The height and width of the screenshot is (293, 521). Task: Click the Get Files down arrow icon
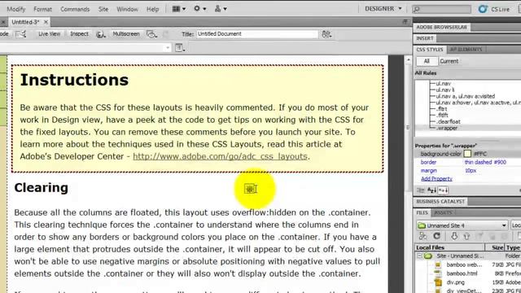454,236
